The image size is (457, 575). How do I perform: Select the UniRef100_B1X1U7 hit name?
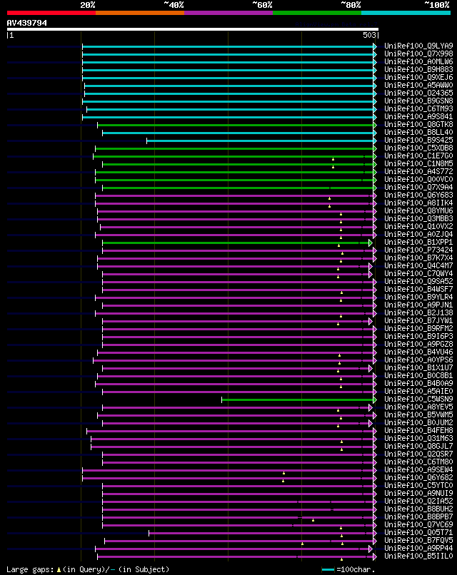click(x=418, y=368)
